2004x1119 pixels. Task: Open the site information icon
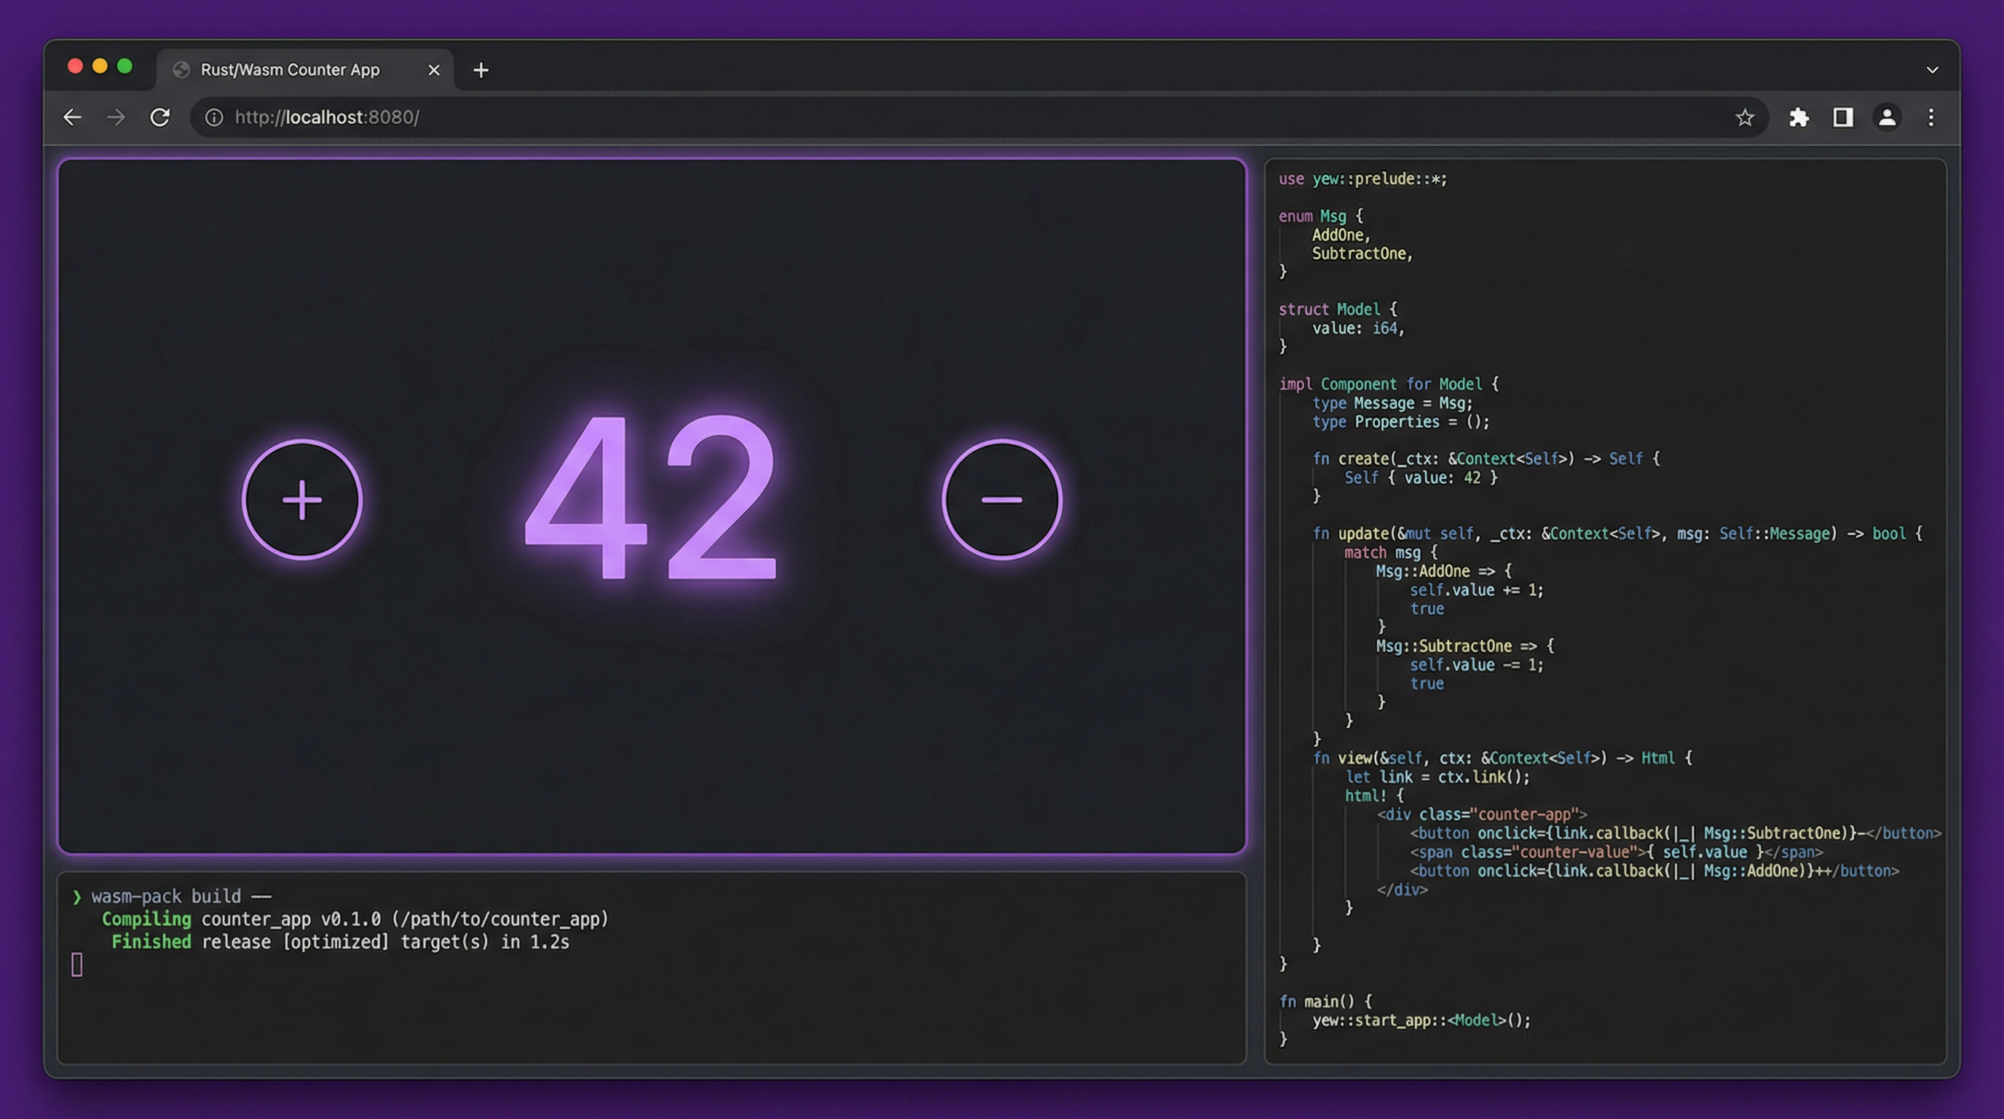[x=214, y=117]
